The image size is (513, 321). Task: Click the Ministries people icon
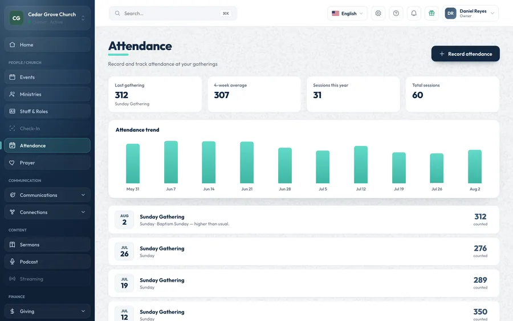pos(12,94)
